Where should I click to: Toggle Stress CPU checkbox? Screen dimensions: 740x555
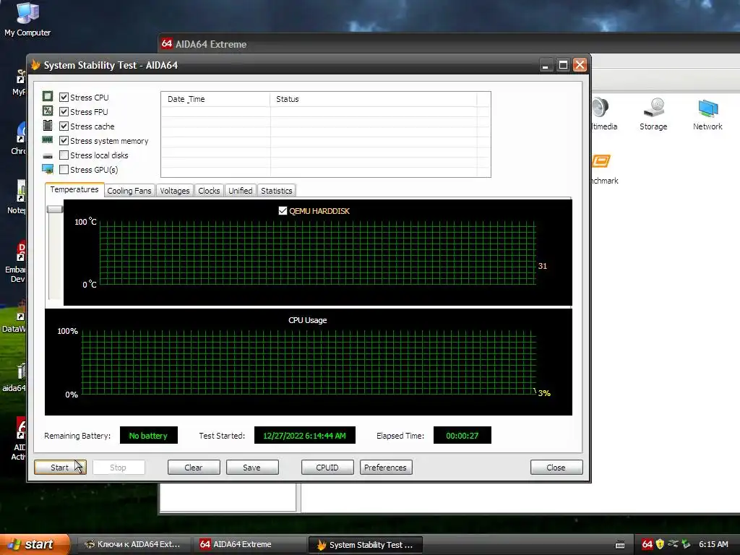click(x=64, y=98)
